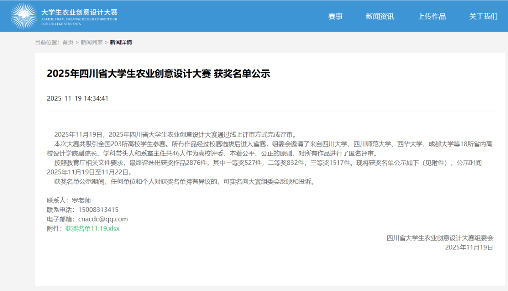This screenshot has height=291, width=508.
Task: Click the competition site logo text
Action: coord(79,14)
